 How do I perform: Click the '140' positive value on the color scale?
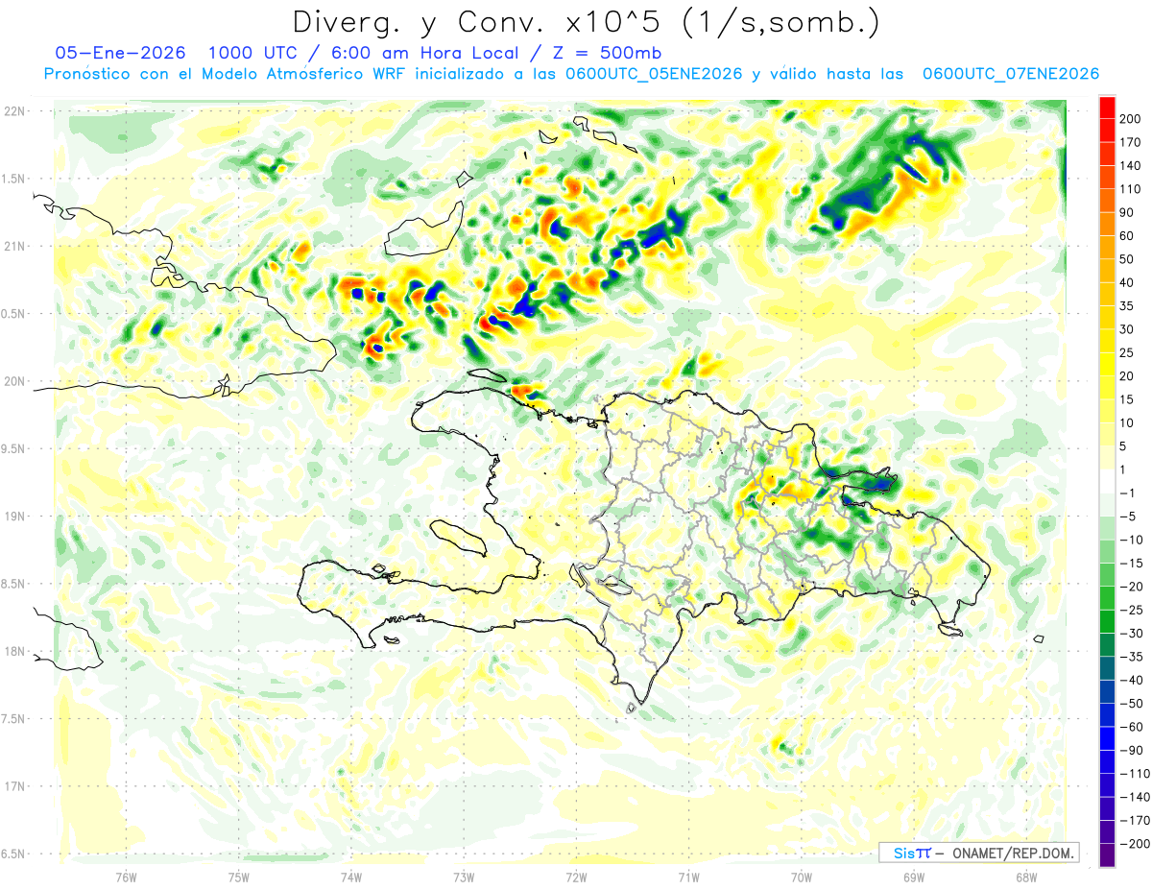point(1132,166)
